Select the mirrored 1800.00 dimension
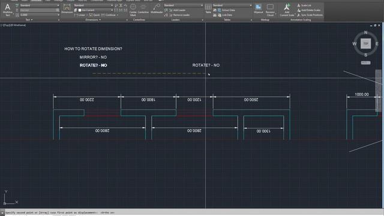Screen dimensions: 384x216 [x=148, y=100]
